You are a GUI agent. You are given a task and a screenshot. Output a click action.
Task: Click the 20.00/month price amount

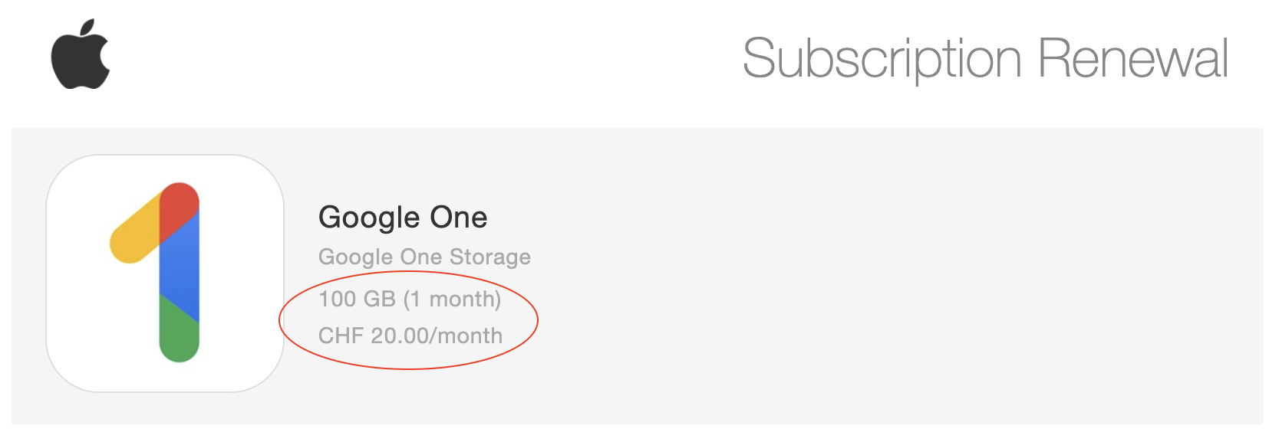437,336
